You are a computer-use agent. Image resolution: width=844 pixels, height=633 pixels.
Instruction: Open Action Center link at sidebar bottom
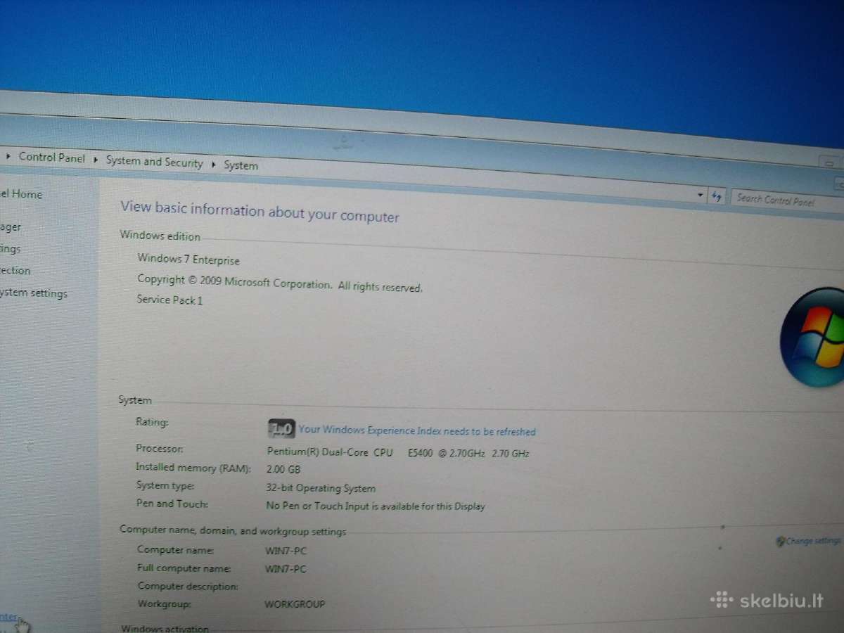(x=8, y=616)
